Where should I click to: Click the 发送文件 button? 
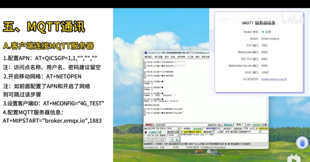click(212, 125)
